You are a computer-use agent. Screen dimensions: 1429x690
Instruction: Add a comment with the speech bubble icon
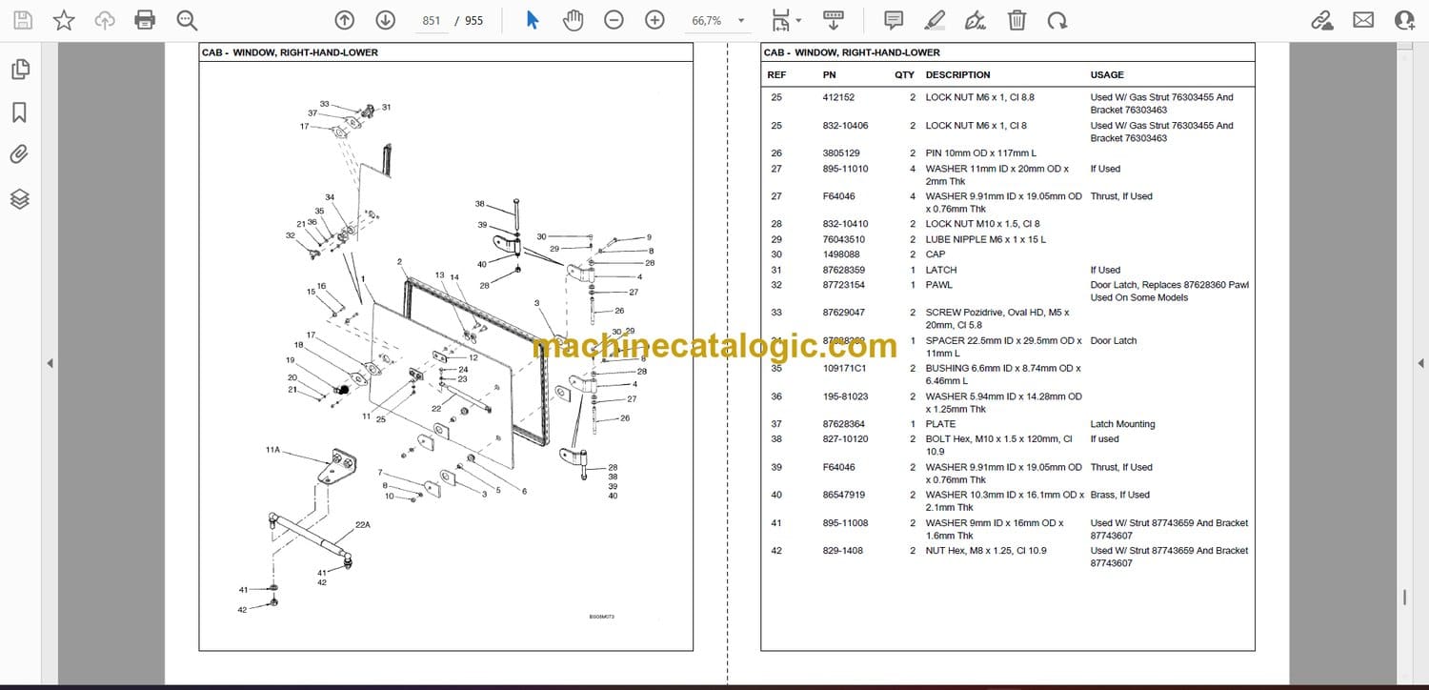(894, 20)
